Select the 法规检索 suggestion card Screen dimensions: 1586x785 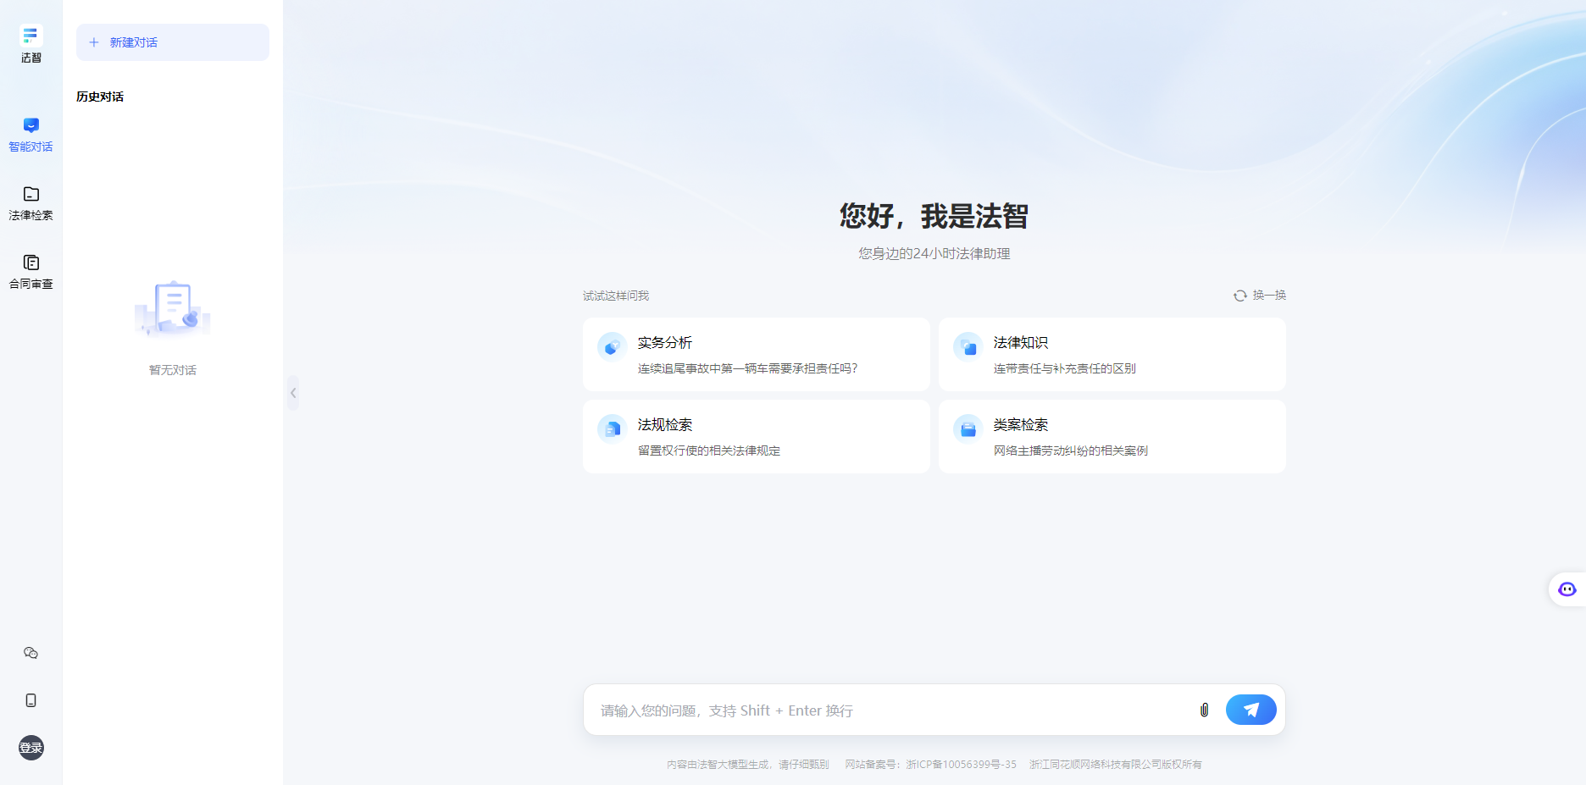[757, 437]
